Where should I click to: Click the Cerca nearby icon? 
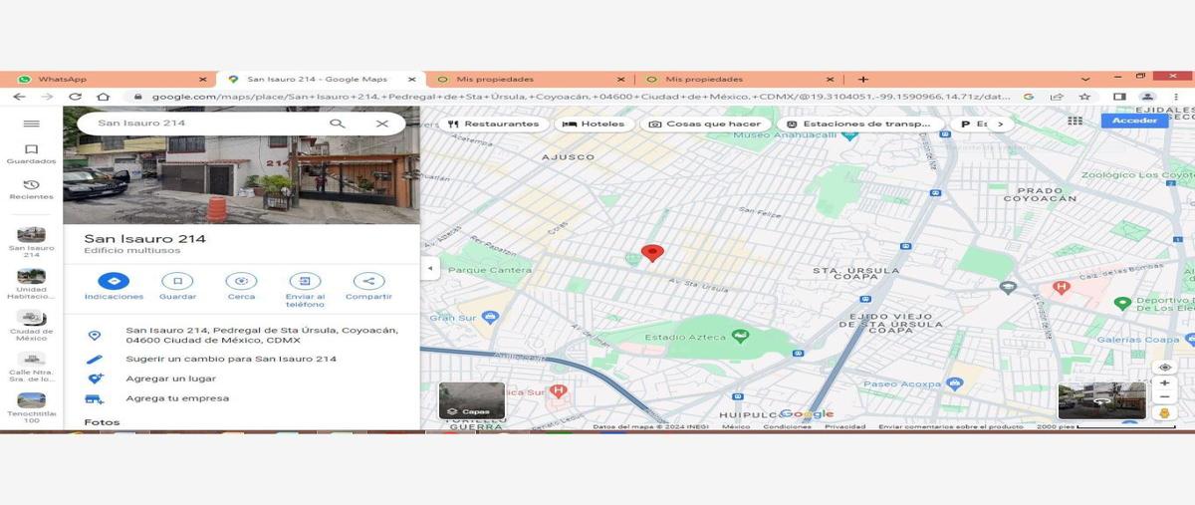click(x=241, y=282)
